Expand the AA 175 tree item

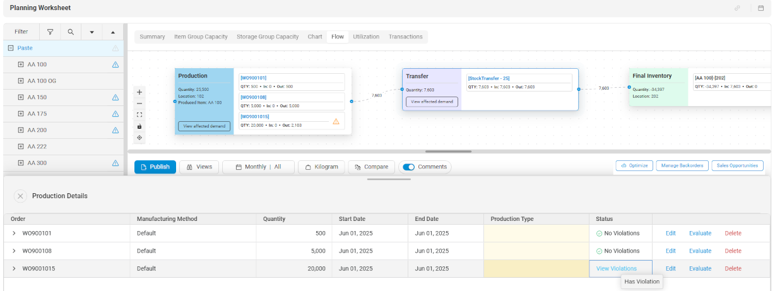21,114
